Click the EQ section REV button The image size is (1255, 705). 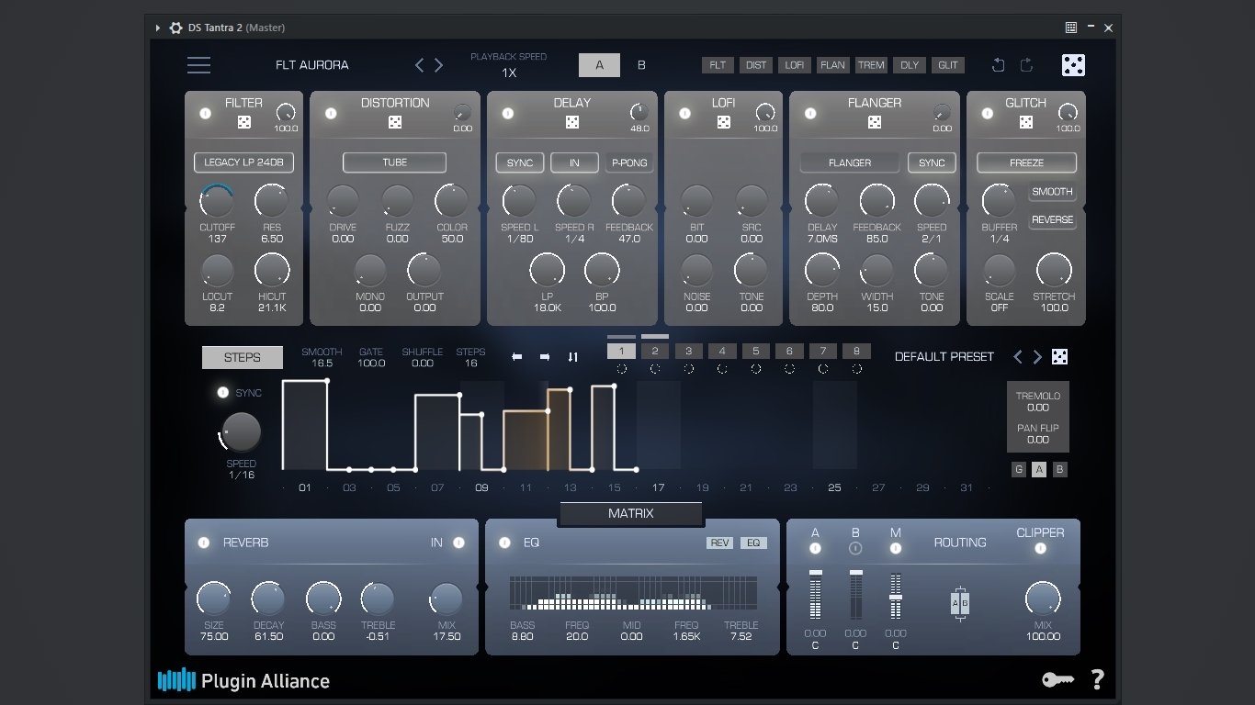[x=719, y=543]
